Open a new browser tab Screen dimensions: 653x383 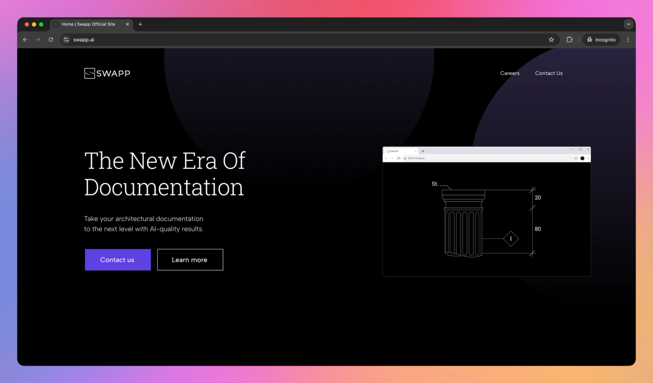coord(140,24)
